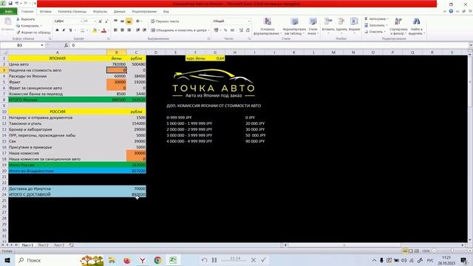
Task: Click the Increase Indent icon
Action: click(145, 30)
